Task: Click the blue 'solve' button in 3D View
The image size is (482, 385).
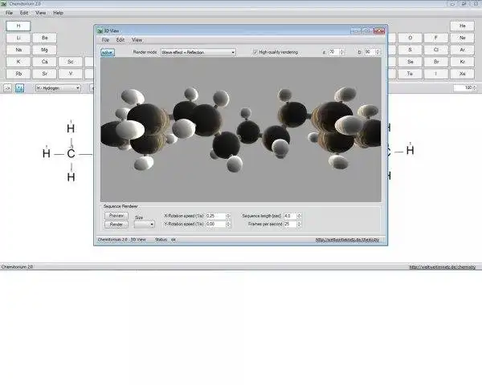Action: pos(108,52)
